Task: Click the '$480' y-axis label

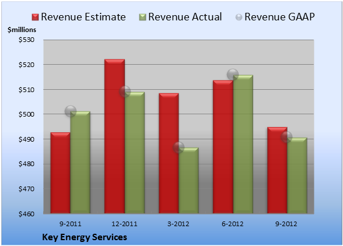Action: coord(26,164)
